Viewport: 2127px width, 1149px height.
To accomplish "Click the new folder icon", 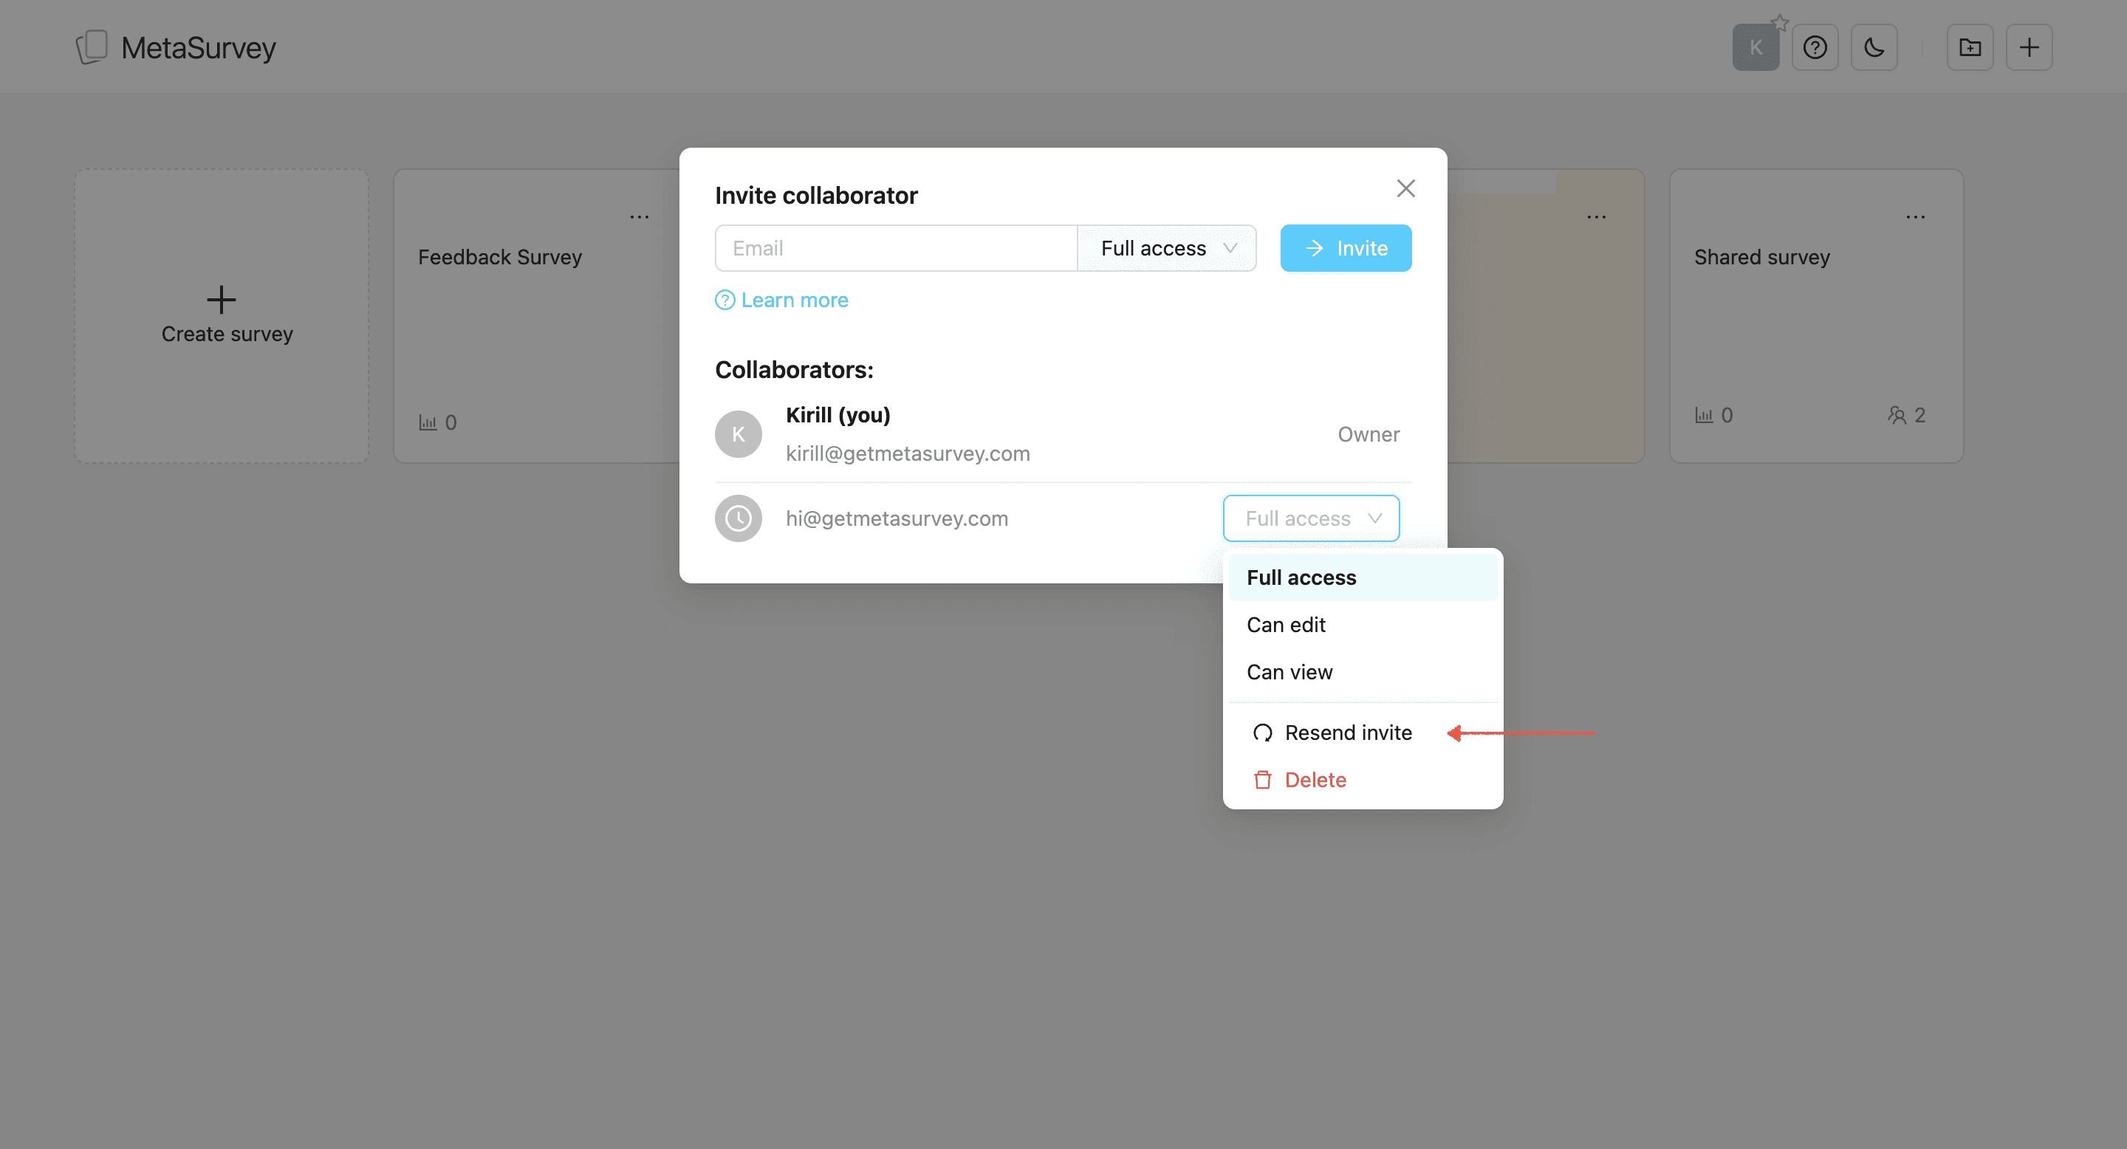I will (x=1969, y=47).
